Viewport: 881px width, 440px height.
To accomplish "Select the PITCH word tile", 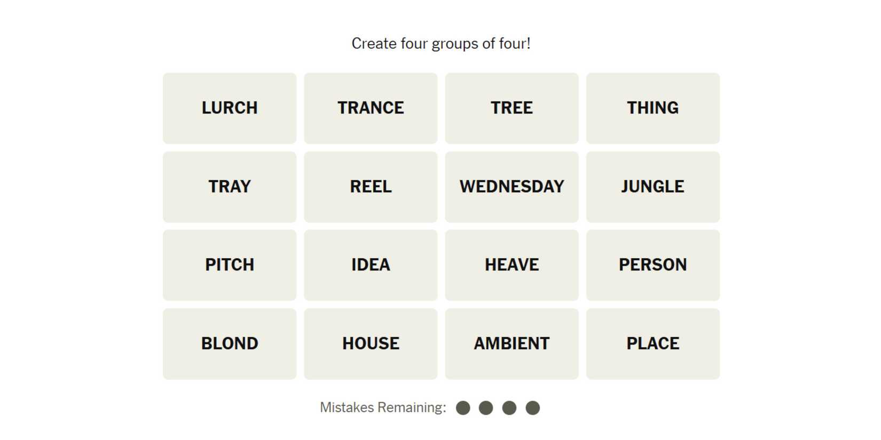I will [230, 265].
